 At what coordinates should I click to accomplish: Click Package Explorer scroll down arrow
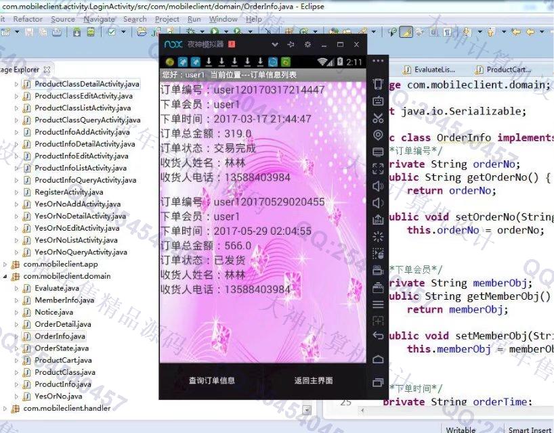307,410
